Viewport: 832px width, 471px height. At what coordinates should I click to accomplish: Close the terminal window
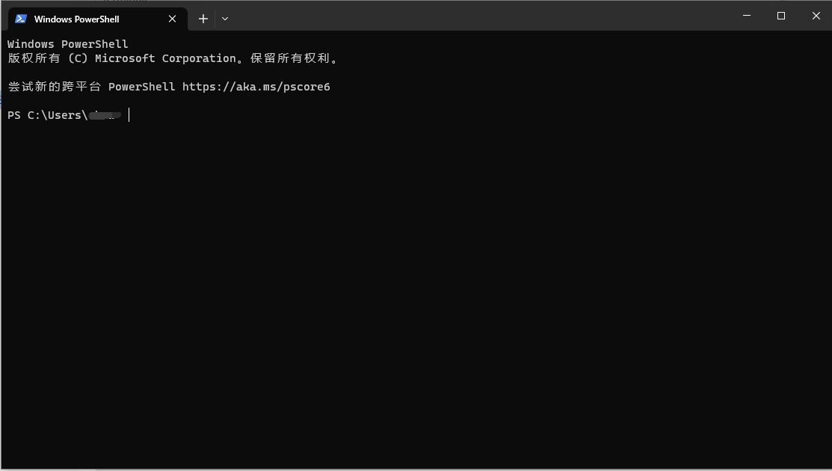point(816,16)
